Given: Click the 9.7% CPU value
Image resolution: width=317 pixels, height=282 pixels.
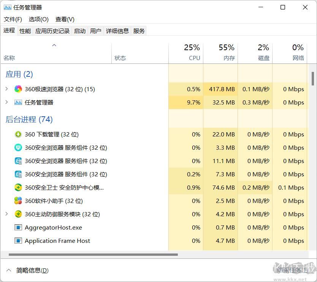Looking at the screenshot, I should 194,102.
